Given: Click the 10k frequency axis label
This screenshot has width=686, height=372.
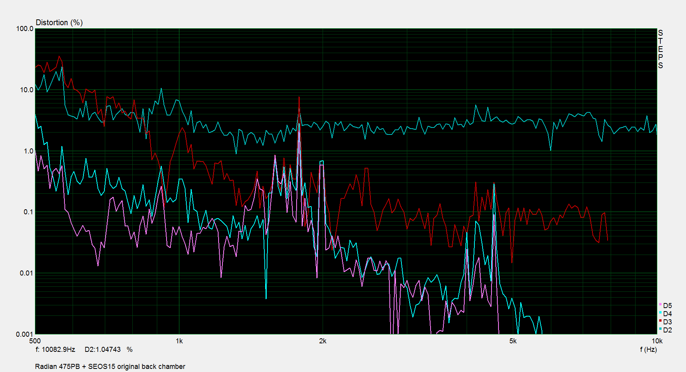Looking at the screenshot, I should click(657, 341).
